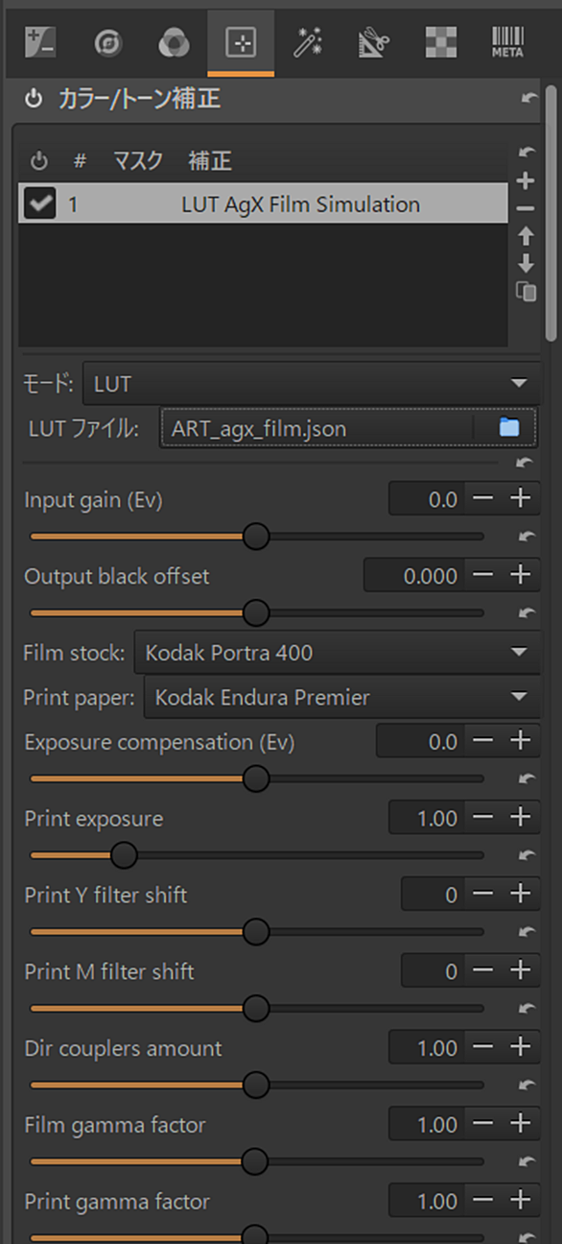Image resolution: width=562 pixels, height=1244 pixels.
Task: Increase Print exposure with plus button
Action: click(520, 818)
